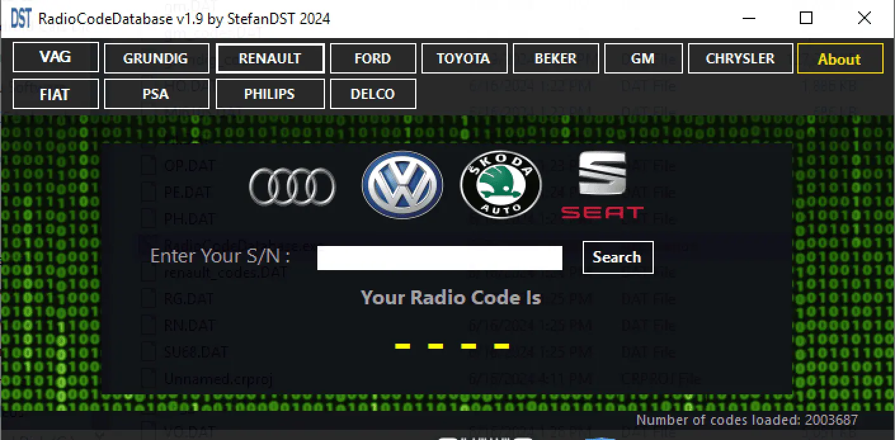Screen dimensions: 895x440
Task: Click the DST app icon in title bar
Action: point(20,18)
